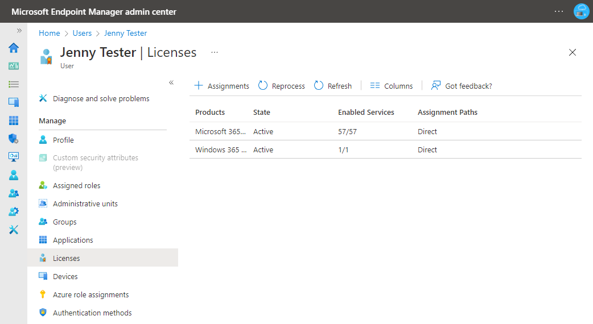Click Jenny Tester user header icon

coord(46,57)
